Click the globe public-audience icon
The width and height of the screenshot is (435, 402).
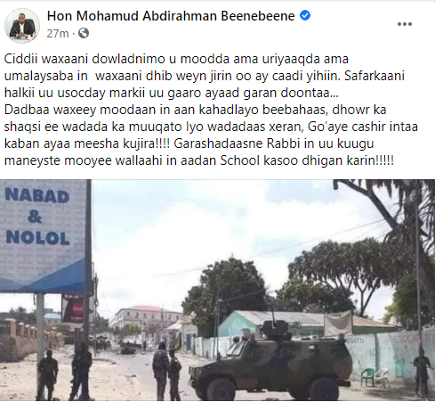point(84,33)
